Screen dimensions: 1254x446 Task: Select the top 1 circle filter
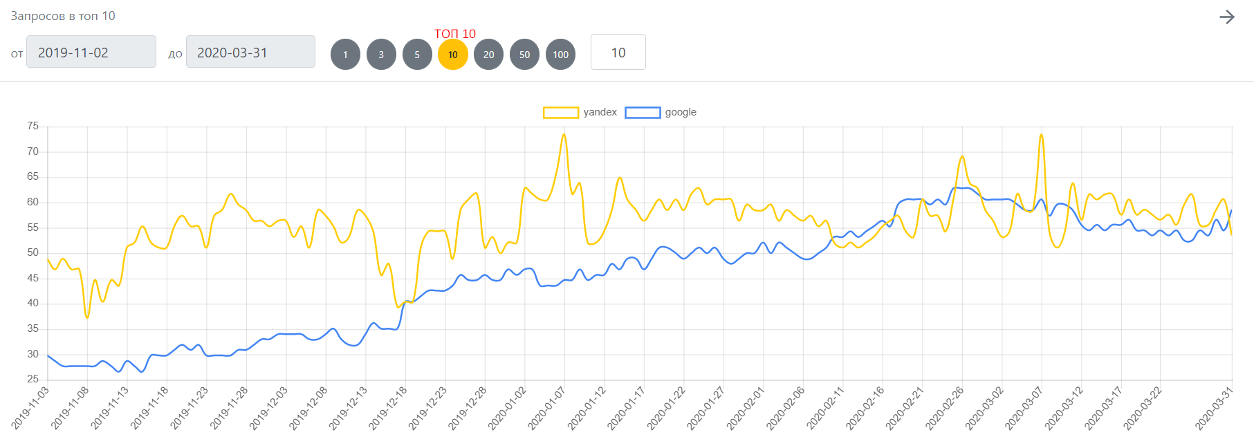coord(345,55)
